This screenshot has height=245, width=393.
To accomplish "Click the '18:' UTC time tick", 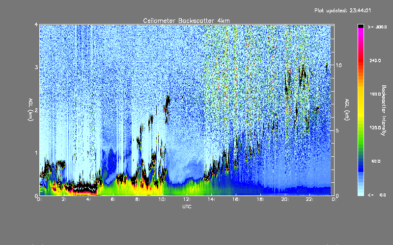I will [261, 199].
